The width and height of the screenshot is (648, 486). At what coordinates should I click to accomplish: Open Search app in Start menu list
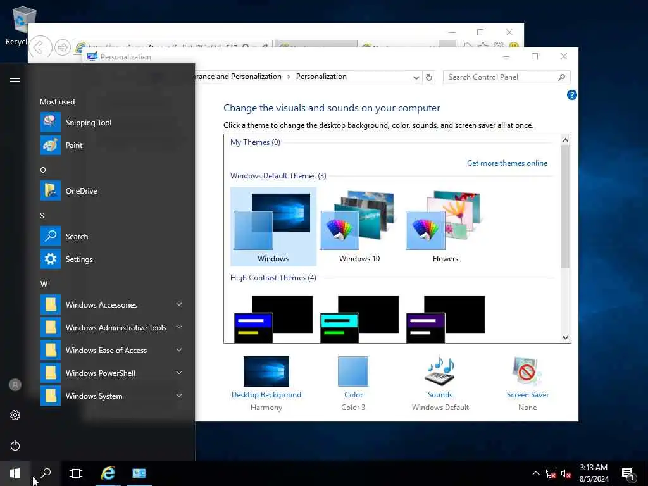click(x=111, y=237)
